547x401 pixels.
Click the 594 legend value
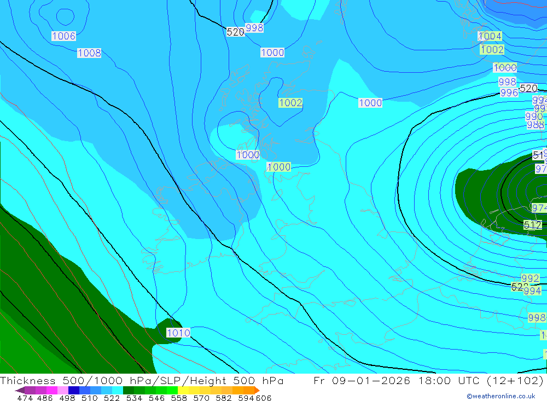(246, 398)
